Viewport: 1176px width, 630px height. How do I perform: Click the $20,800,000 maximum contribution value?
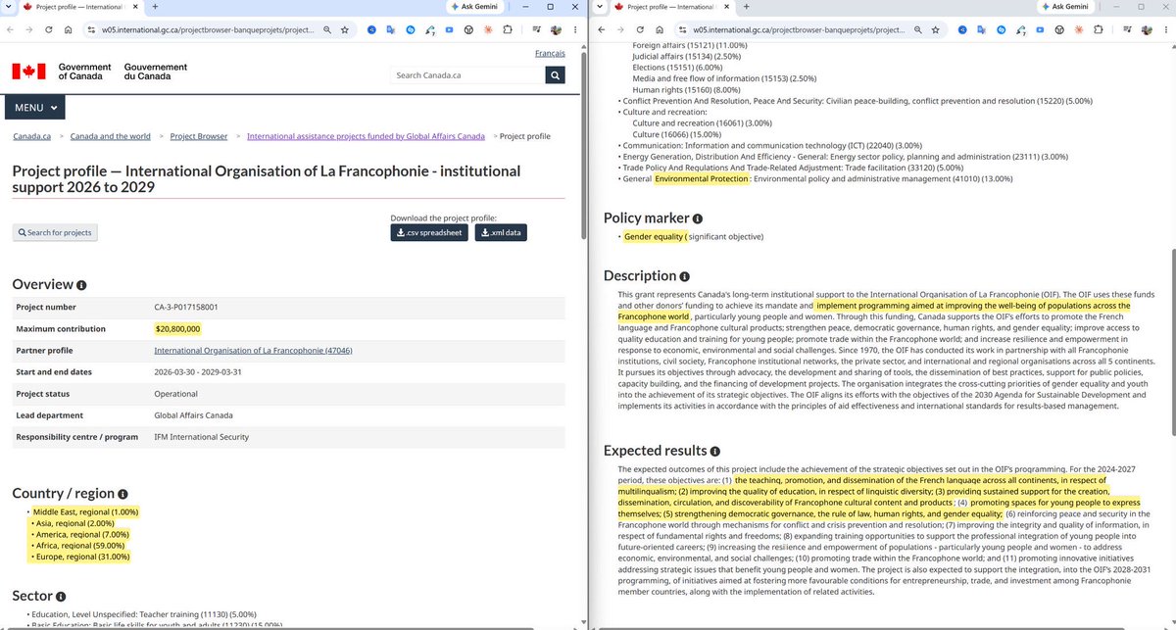click(177, 328)
